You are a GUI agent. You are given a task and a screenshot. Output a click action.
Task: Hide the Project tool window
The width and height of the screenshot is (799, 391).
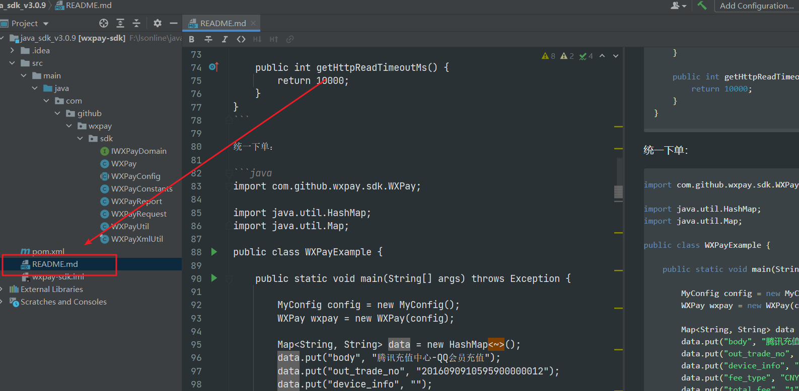click(x=174, y=23)
